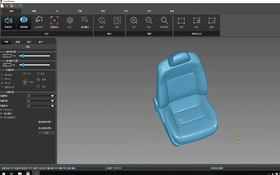Click the 解析度设置 resolution slider handle

point(23,56)
